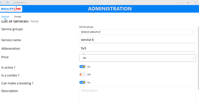Click the New breadcrumb text

coord(35,21)
